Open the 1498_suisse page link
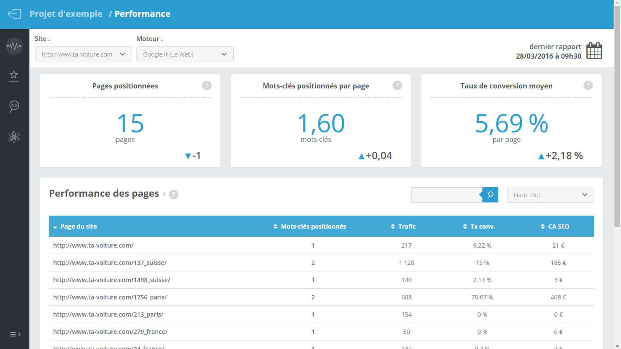Viewport: 621px width, 349px height. (x=112, y=280)
